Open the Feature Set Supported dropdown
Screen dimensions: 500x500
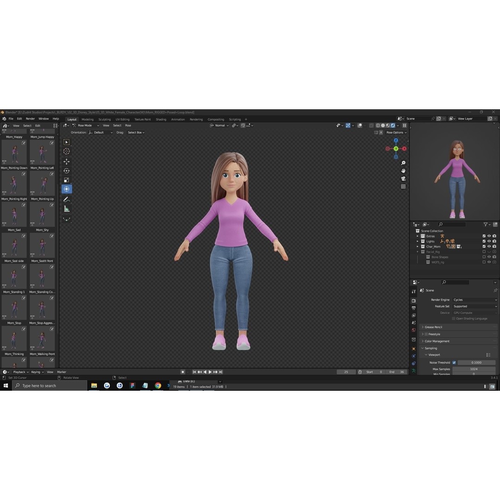[x=475, y=306]
